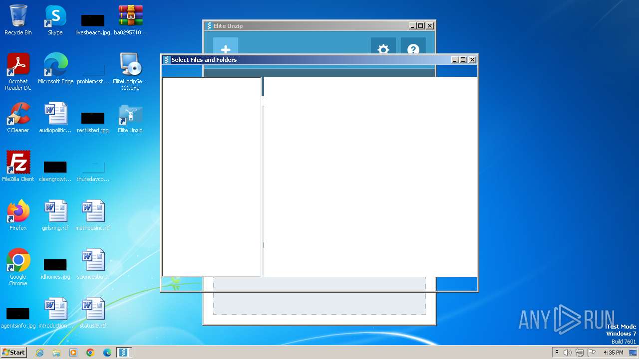Screen dimensions: 639x359
Task: Open the livesbeach.jpg file
Action: point(93,25)
